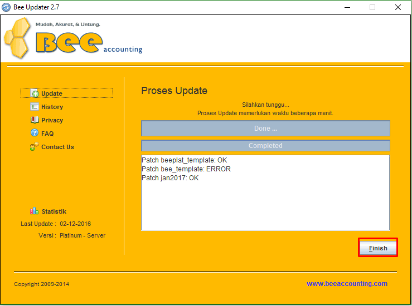Click the Update icon in the sidebar
The width and height of the screenshot is (412, 306).
[x=35, y=93]
